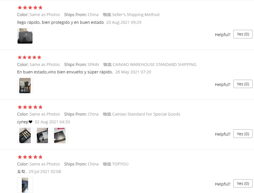The height and width of the screenshot is (193, 254).
Task: Mark the '도착.' review as helpful
Action: (243, 184)
